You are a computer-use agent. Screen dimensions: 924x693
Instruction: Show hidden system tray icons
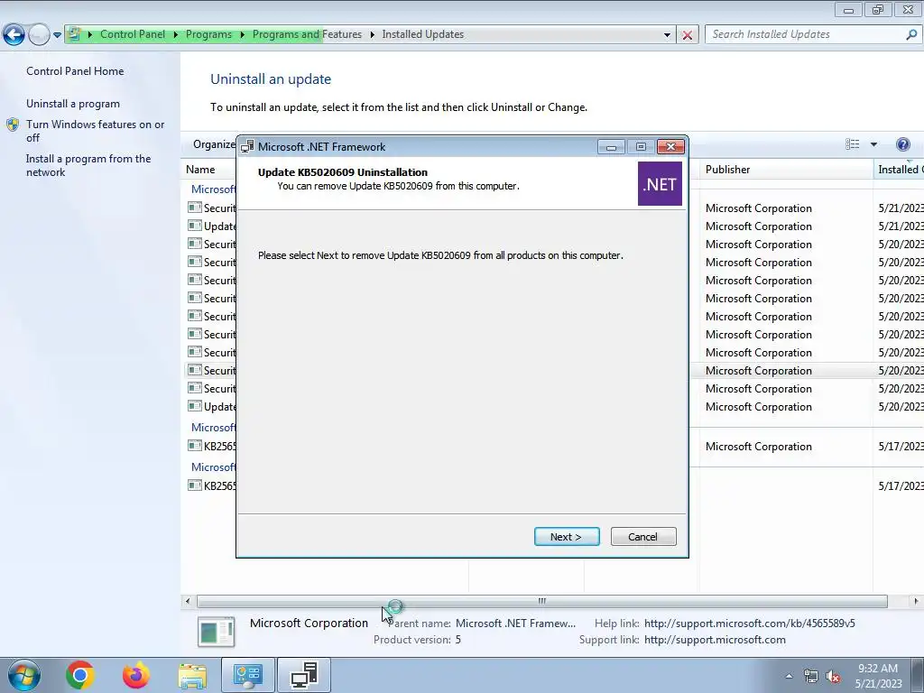click(x=789, y=676)
